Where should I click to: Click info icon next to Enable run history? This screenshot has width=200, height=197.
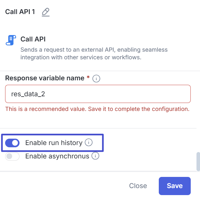[89, 142]
